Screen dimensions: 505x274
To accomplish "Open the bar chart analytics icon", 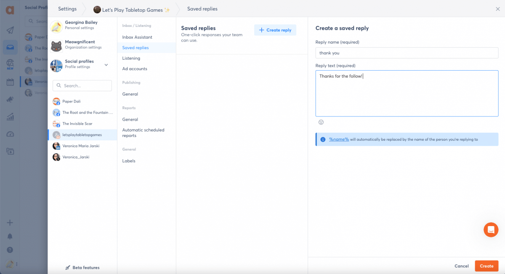I will pos(10,117).
